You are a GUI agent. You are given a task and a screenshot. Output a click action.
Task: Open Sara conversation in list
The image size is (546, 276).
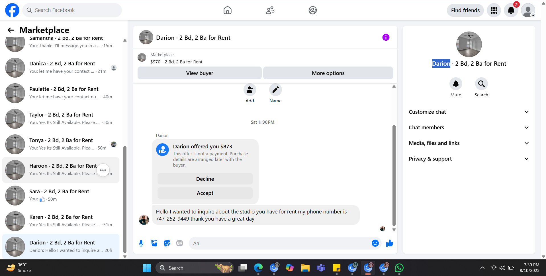pyautogui.click(x=61, y=196)
